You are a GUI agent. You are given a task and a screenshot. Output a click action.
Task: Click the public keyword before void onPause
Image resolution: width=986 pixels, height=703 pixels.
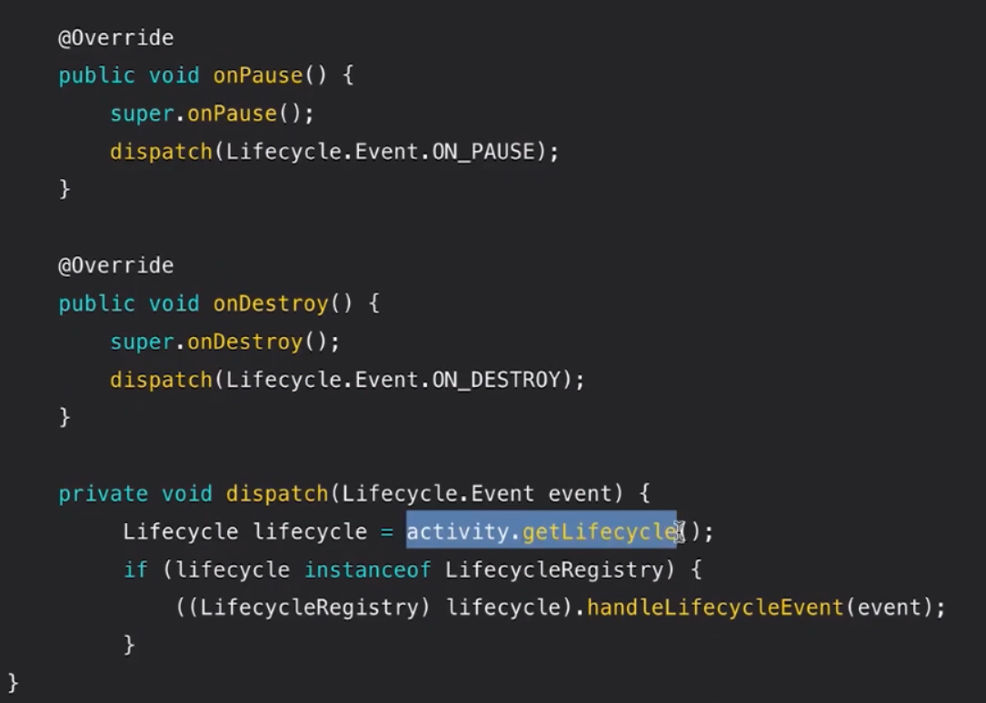click(x=97, y=76)
